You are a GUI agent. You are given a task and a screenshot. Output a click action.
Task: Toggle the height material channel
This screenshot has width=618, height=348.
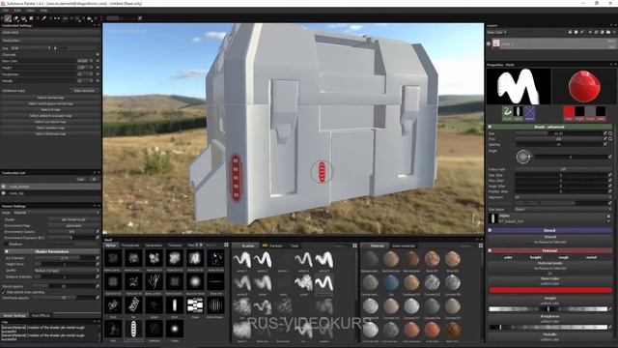[536, 257]
